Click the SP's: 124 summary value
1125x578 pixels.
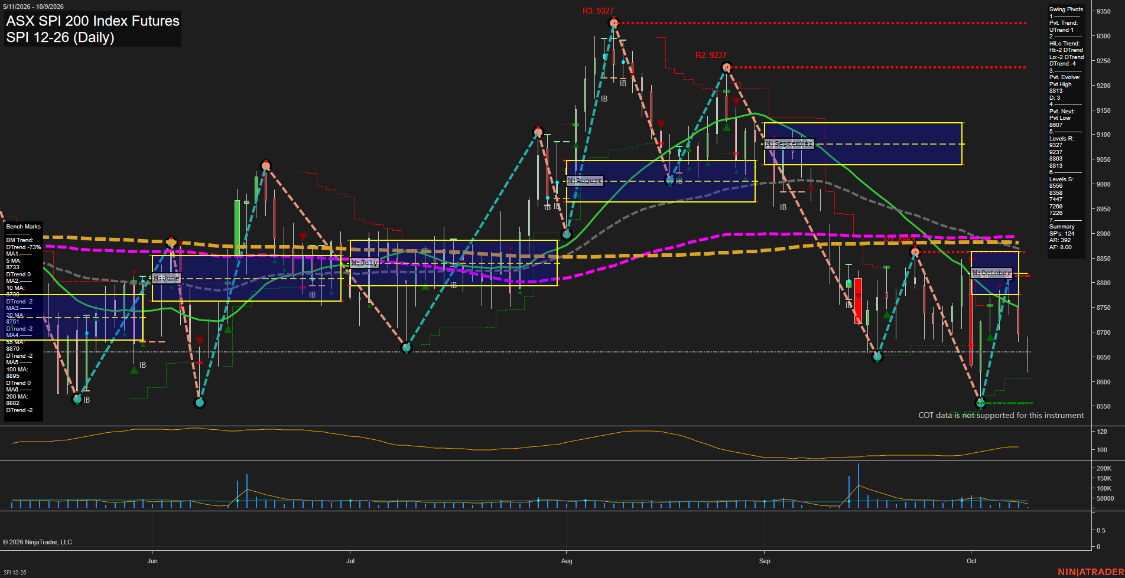pos(1062,234)
